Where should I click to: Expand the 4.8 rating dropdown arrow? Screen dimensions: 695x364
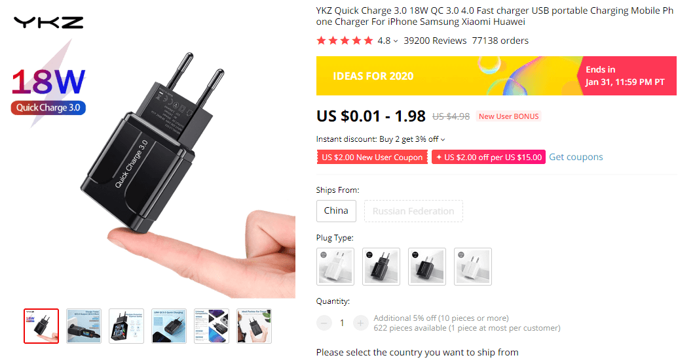coord(396,41)
